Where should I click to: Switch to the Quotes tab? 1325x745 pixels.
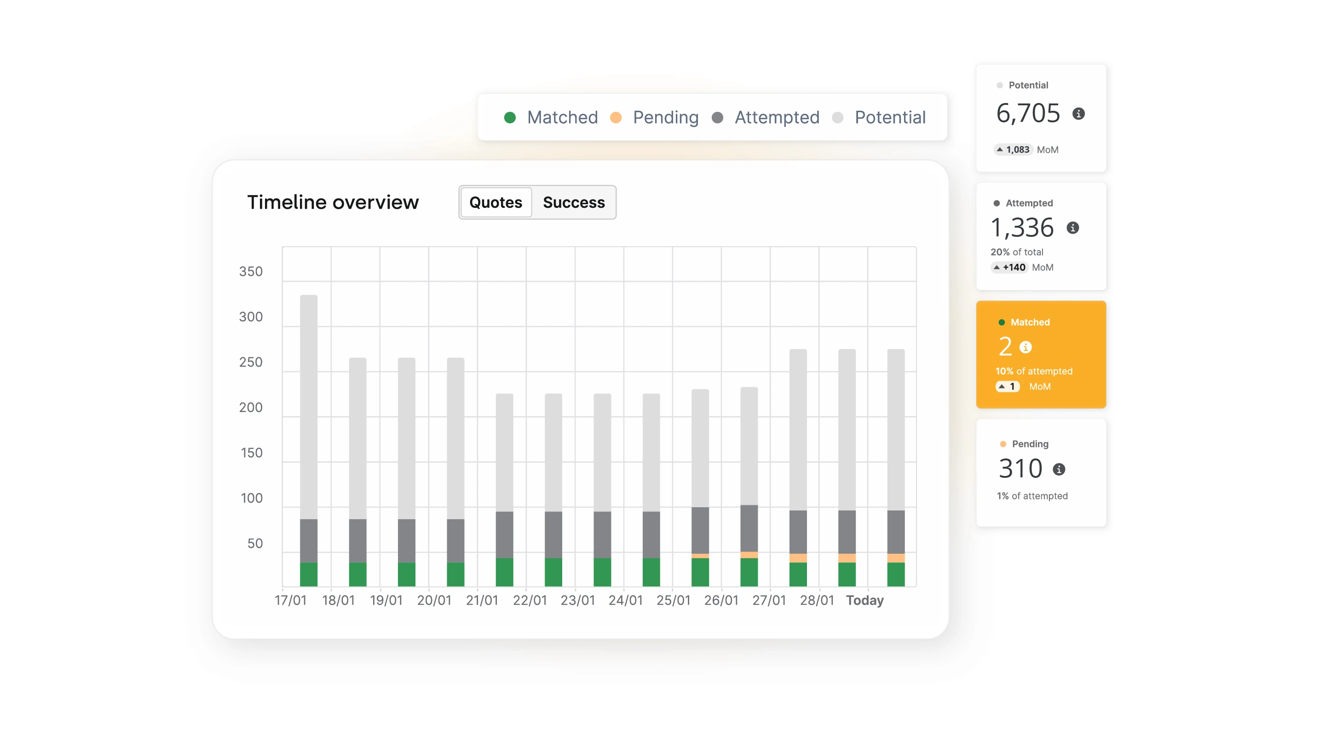click(x=496, y=202)
